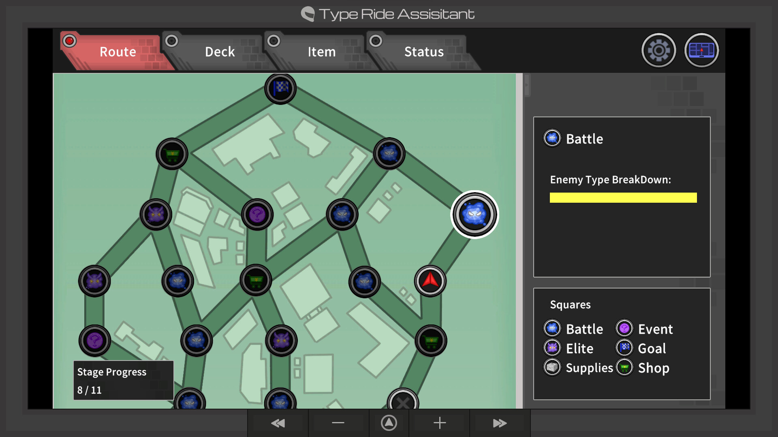Select the highlighted Battle node on the map
The image size is (778, 437).
point(474,214)
